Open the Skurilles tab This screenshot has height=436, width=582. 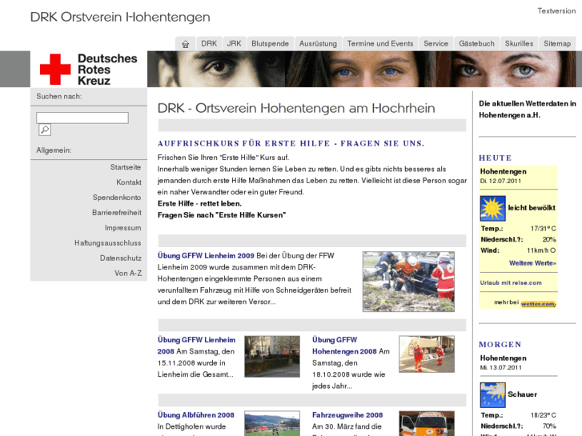pos(519,44)
